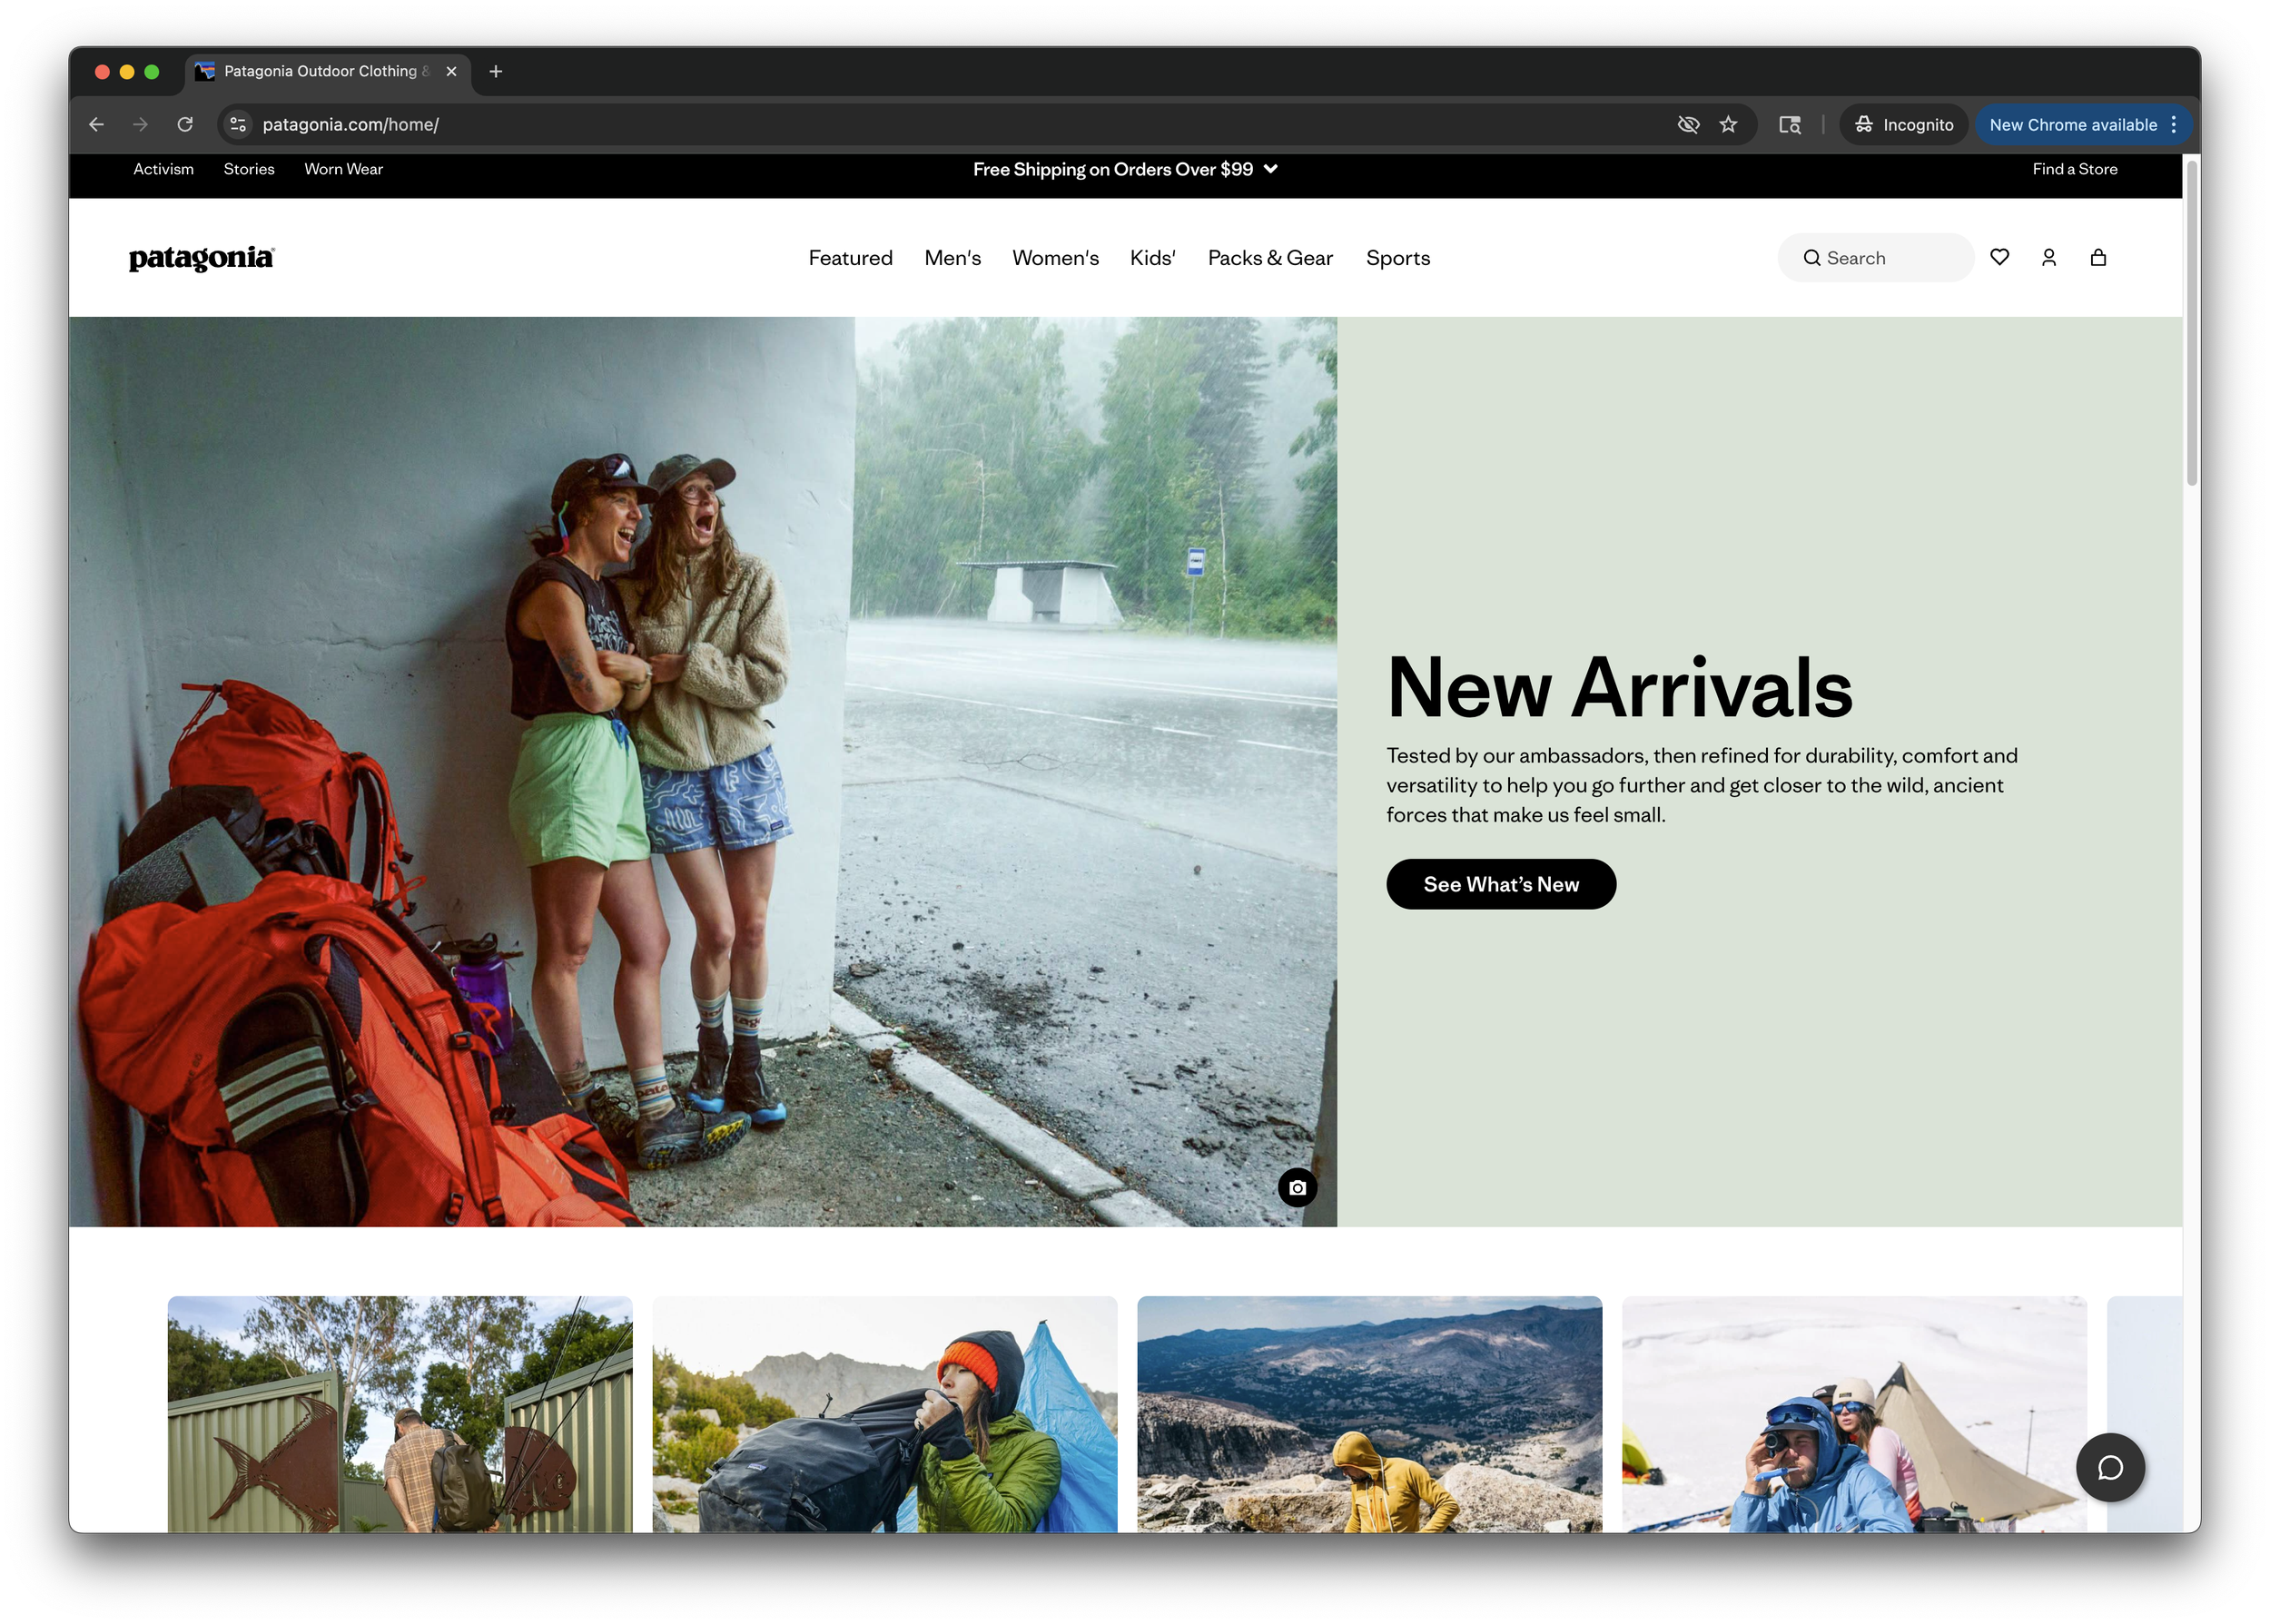Reload the Patagonia page
2270x1624 pixels.
pos(185,124)
